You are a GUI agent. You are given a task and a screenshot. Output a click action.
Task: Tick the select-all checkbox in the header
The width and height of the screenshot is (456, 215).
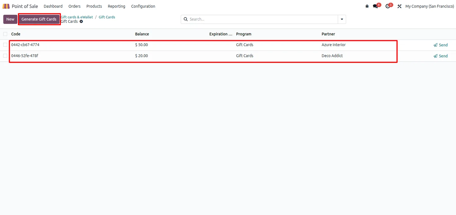click(5, 34)
